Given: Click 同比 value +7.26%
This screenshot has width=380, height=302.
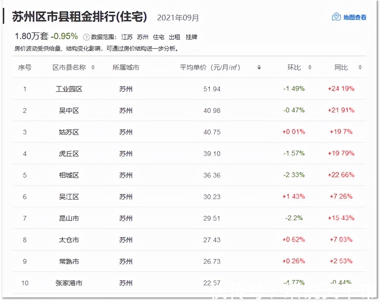Looking at the screenshot, I should coord(341,196).
